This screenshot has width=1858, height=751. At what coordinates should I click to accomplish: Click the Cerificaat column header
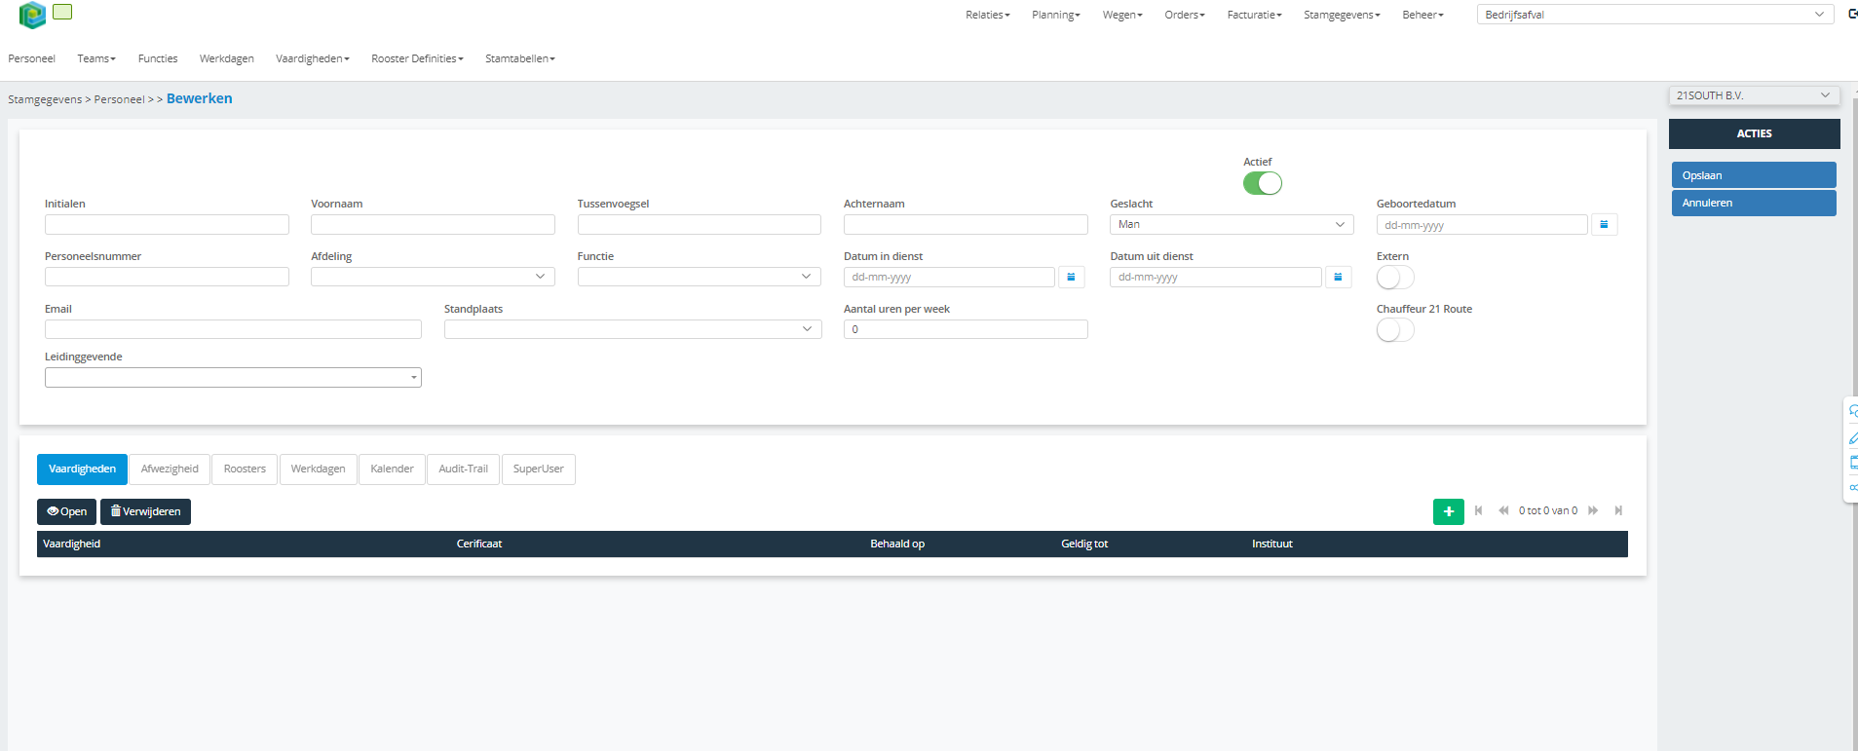479,544
